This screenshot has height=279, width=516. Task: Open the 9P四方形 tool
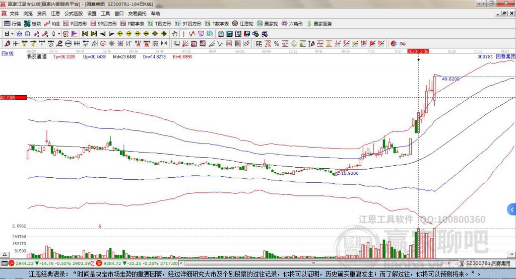[104, 24]
